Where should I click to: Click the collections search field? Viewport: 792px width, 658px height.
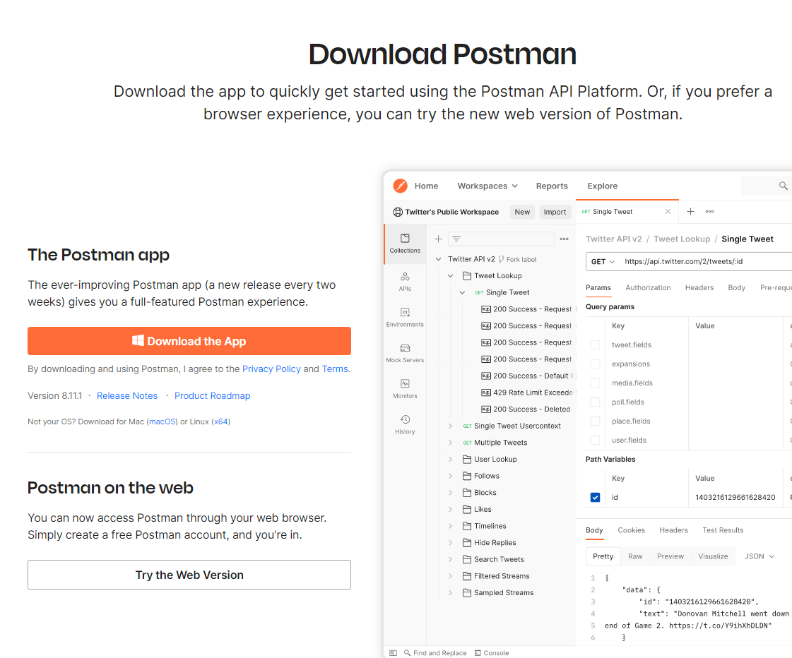(501, 239)
